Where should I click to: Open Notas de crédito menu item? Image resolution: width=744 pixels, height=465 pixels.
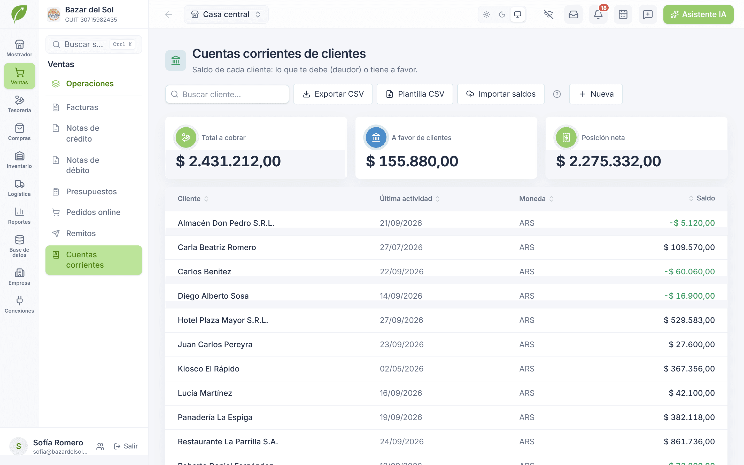click(94, 133)
